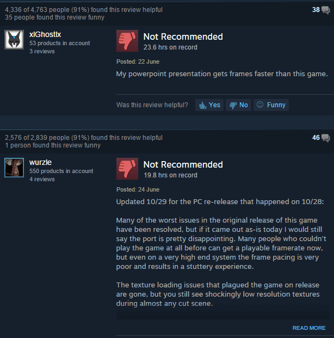Open xlGhostlx username profile link
The image size is (334, 338).
coord(45,34)
